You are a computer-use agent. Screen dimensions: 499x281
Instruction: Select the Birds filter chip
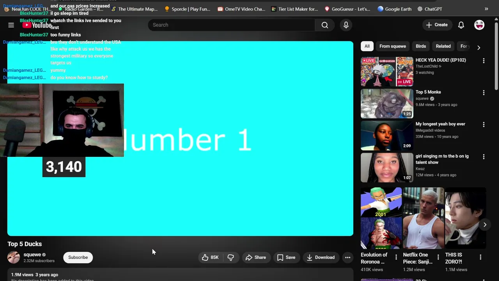(x=421, y=46)
